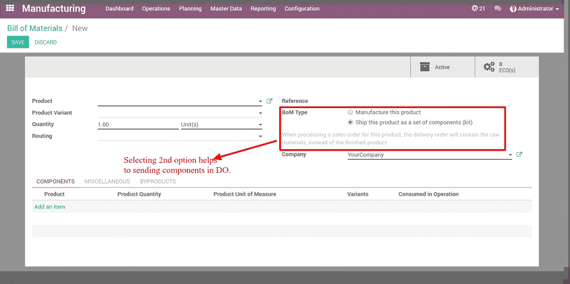Click the Active archive box icon
The image size is (570, 284).
[425, 67]
